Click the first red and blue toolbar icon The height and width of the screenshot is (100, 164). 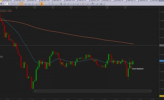click(1, 4)
